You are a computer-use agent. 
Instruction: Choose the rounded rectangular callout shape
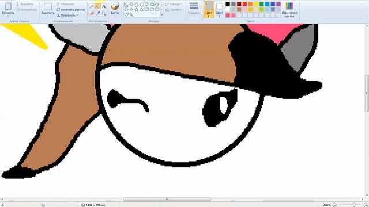(x=146, y=10)
